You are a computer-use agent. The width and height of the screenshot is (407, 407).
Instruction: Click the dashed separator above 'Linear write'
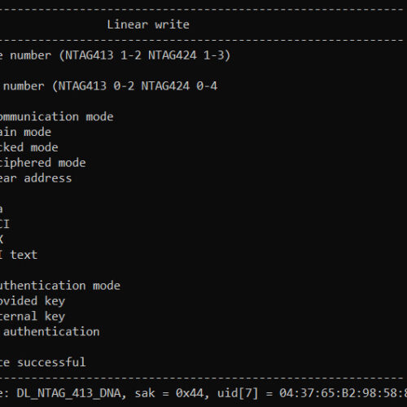(x=203, y=10)
